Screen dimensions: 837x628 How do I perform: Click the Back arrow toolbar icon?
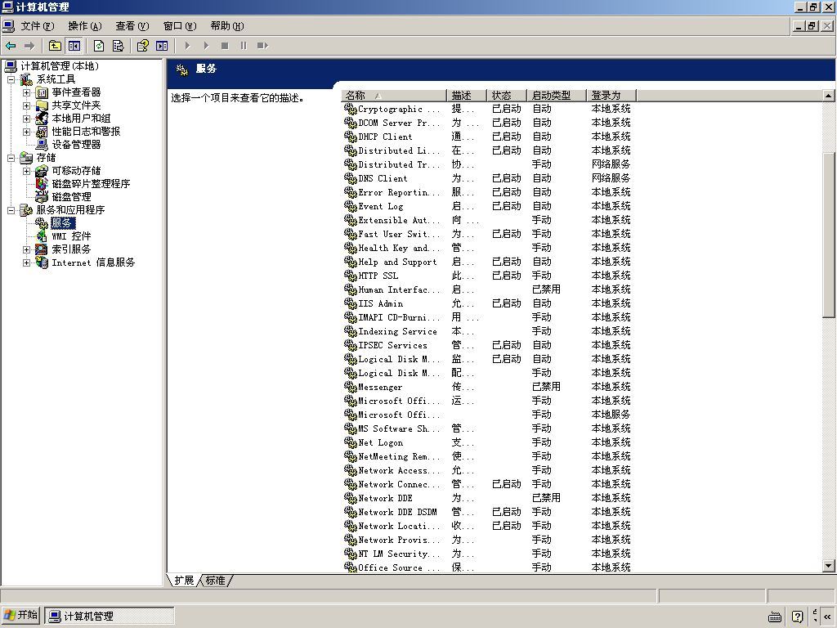10,46
